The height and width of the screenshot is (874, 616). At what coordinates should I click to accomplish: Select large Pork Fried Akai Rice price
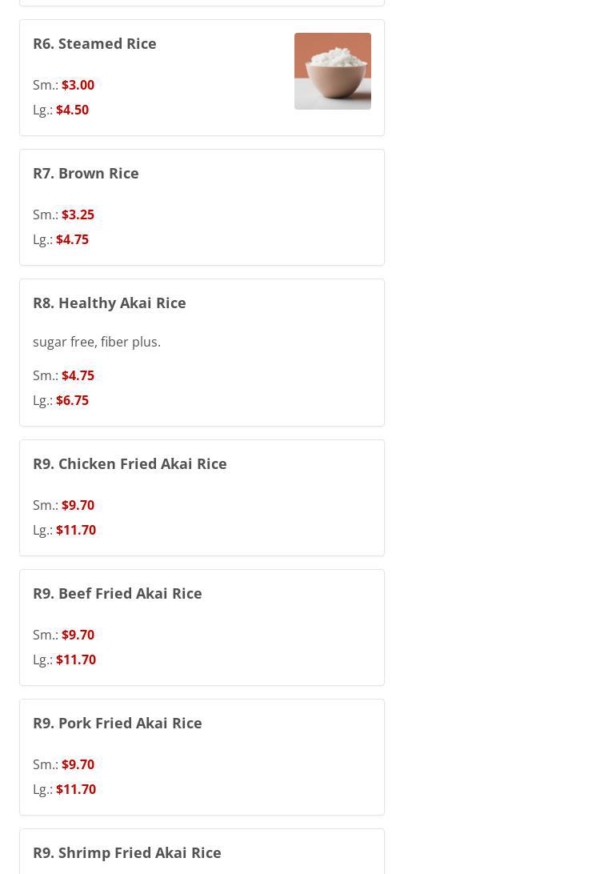76,789
